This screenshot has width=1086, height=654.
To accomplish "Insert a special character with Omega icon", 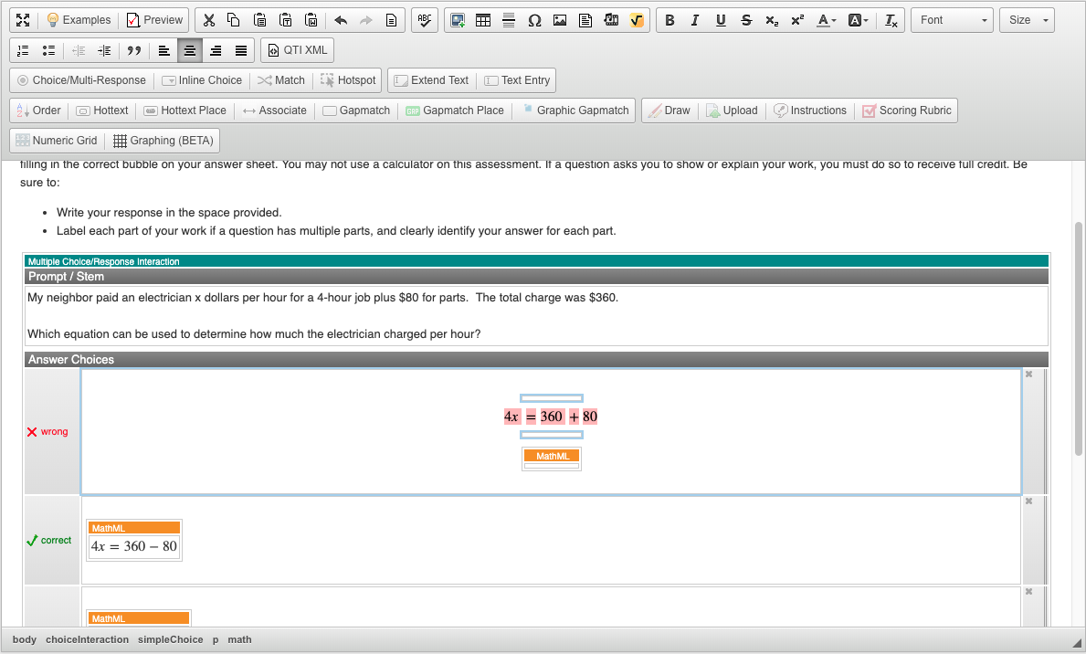I will pos(534,20).
